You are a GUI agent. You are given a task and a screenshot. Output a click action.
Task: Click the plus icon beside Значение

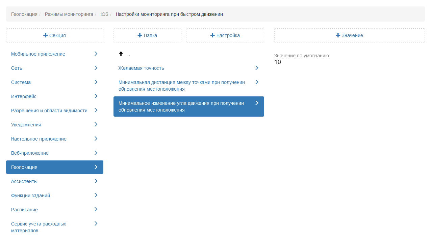[338, 35]
